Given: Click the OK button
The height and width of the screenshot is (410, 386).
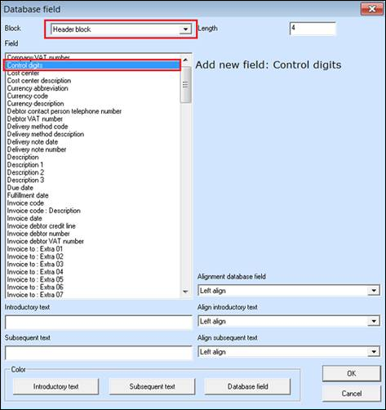Looking at the screenshot, I should click(352, 373).
